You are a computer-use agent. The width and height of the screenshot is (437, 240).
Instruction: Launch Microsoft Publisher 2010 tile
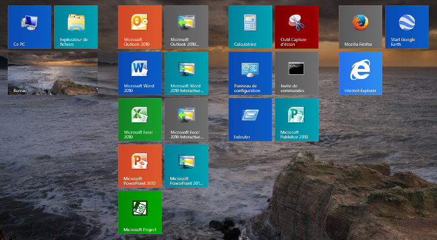pyautogui.click(x=297, y=119)
